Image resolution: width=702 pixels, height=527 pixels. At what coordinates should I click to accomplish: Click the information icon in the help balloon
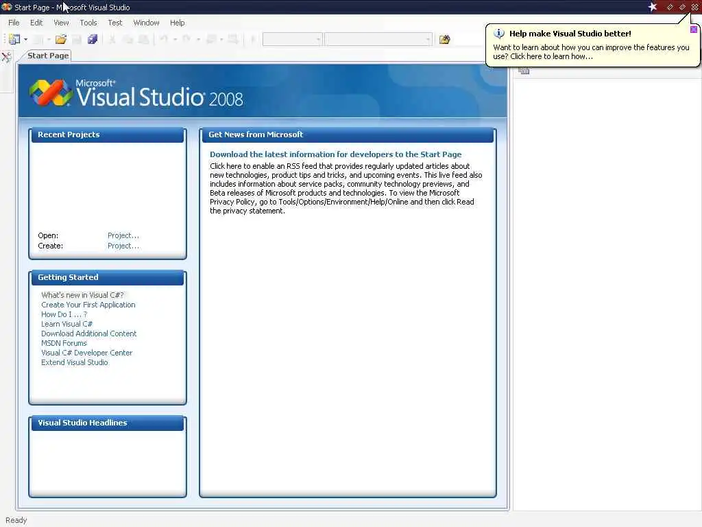(499, 34)
